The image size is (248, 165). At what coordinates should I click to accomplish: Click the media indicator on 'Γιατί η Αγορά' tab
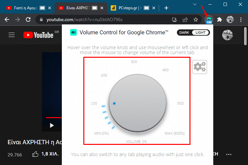[x=42, y=8]
